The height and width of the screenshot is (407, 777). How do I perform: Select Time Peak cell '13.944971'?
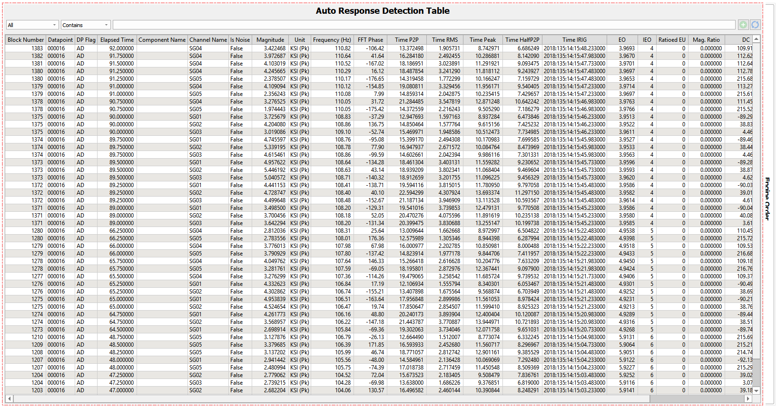click(x=482, y=322)
